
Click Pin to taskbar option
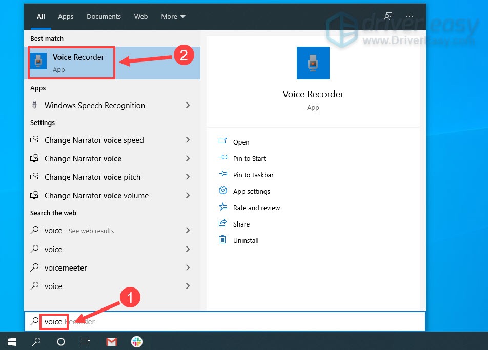253,175
